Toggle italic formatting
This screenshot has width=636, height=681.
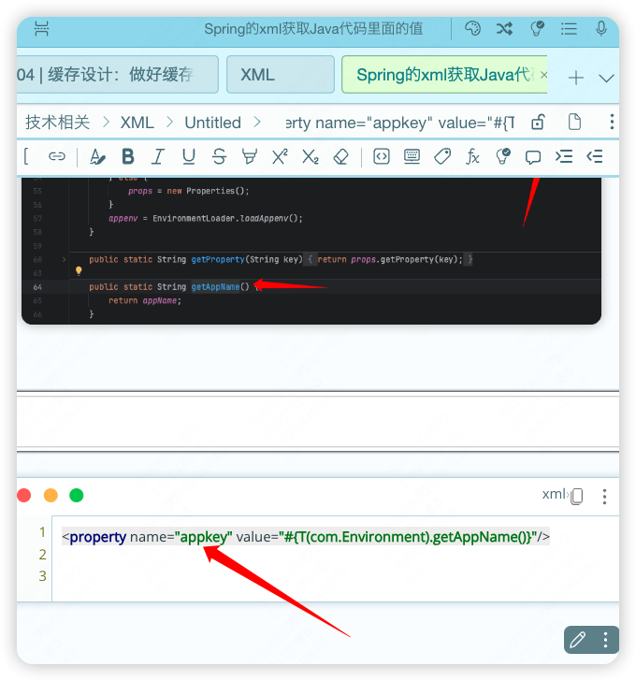158,156
